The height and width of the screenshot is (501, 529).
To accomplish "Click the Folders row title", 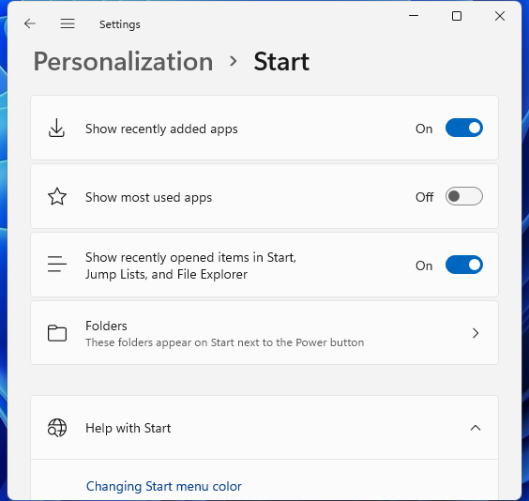I will click(x=106, y=326).
